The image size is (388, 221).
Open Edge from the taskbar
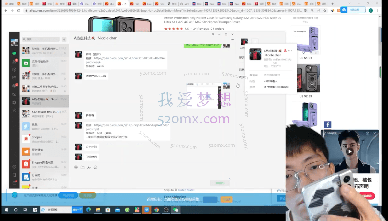[x=88, y=210]
